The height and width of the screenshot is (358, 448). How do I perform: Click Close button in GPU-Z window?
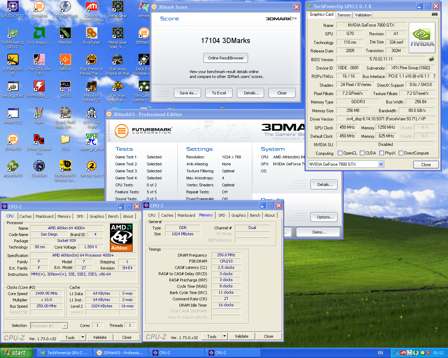(426, 165)
